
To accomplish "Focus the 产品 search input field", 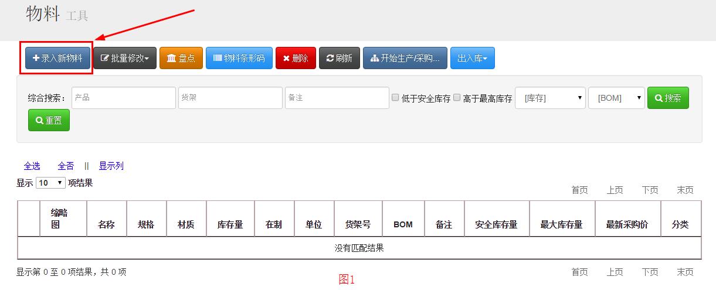I will (x=124, y=98).
